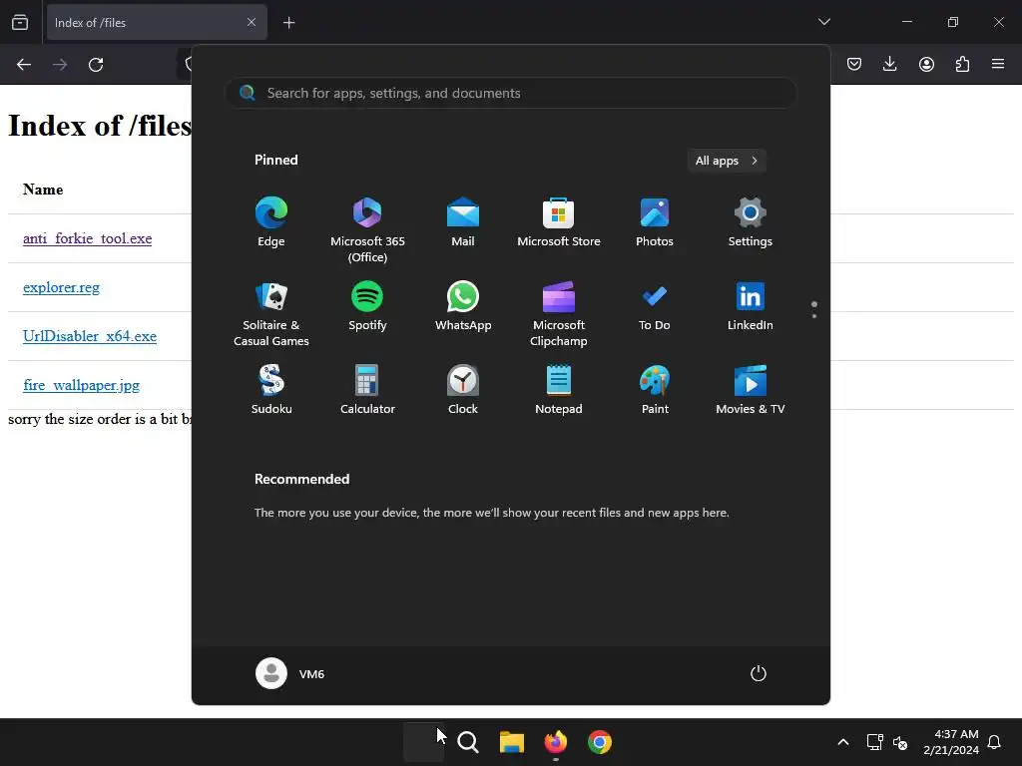This screenshot has height=766, width=1022.
Task: Launch Microsoft 365 (Office)
Action: [x=367, y=229]
